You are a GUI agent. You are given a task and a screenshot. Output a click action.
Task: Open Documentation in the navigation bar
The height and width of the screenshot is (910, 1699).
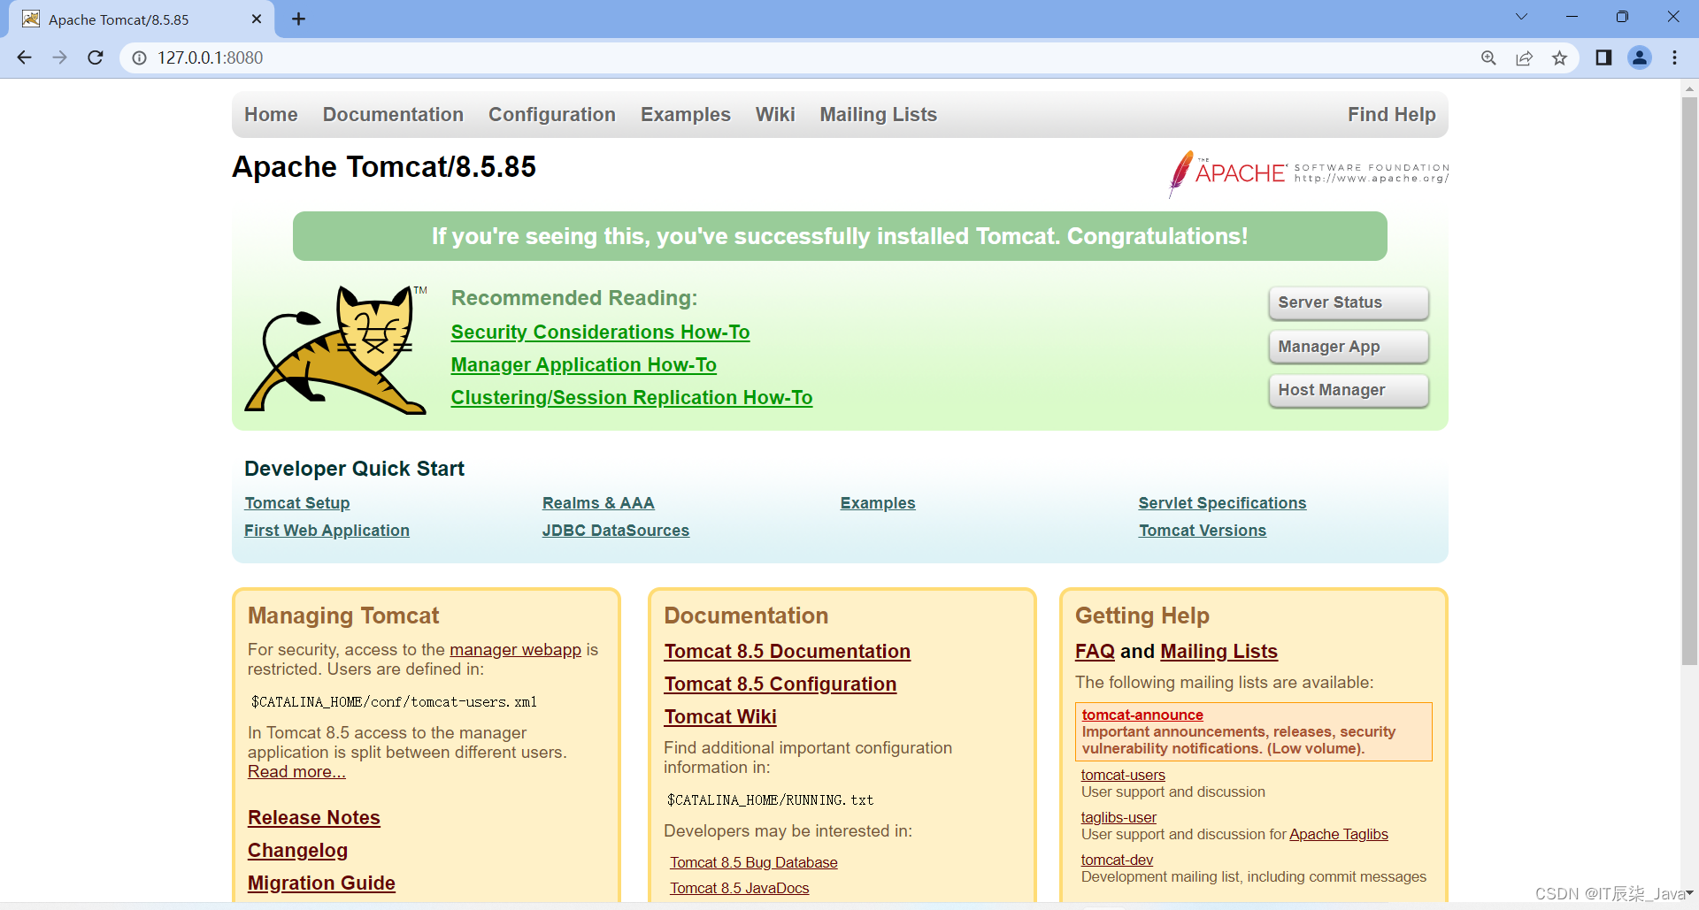(x=393, y=115)
